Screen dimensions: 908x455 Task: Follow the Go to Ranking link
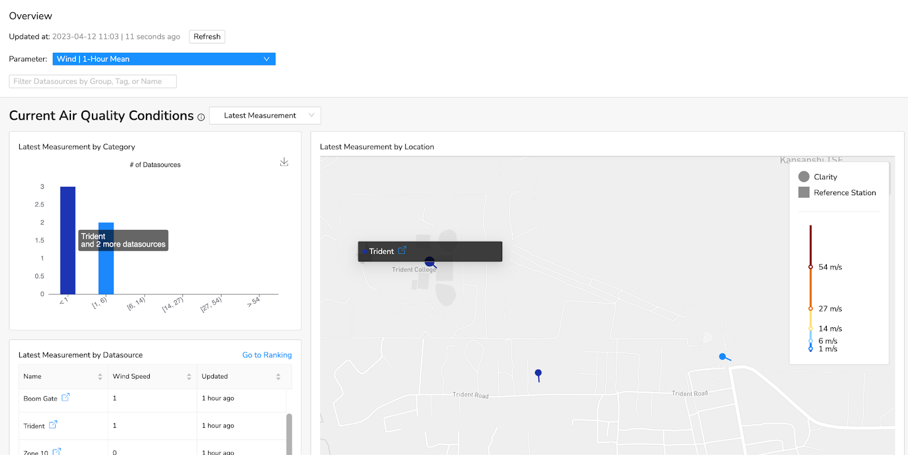[267, 355]
